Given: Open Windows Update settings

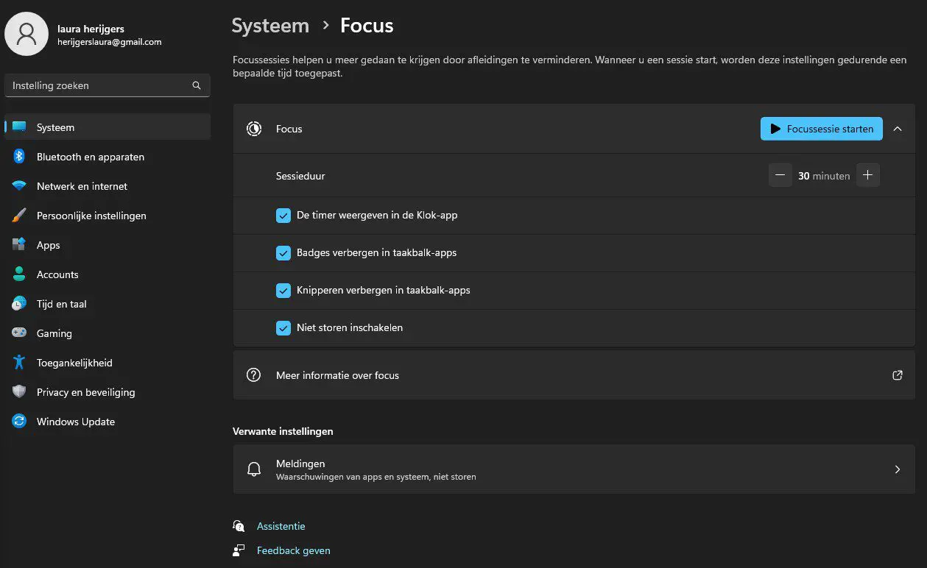Looking at the screenshot, I should point(107,422).
